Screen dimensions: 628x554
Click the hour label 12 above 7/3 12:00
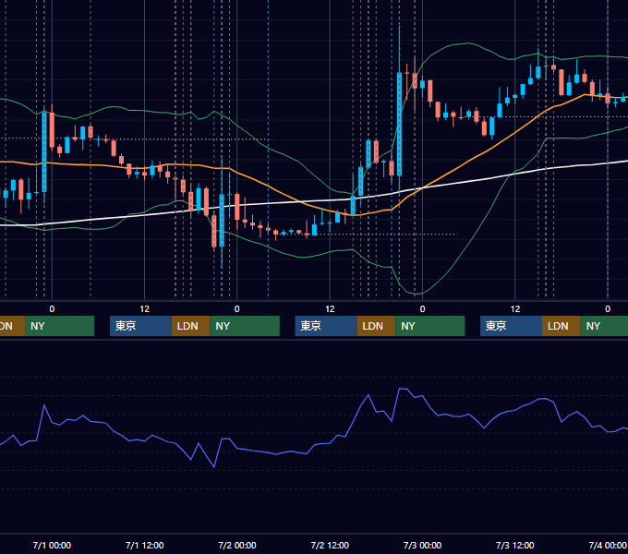pyautogui.click(x=515, y=309)
